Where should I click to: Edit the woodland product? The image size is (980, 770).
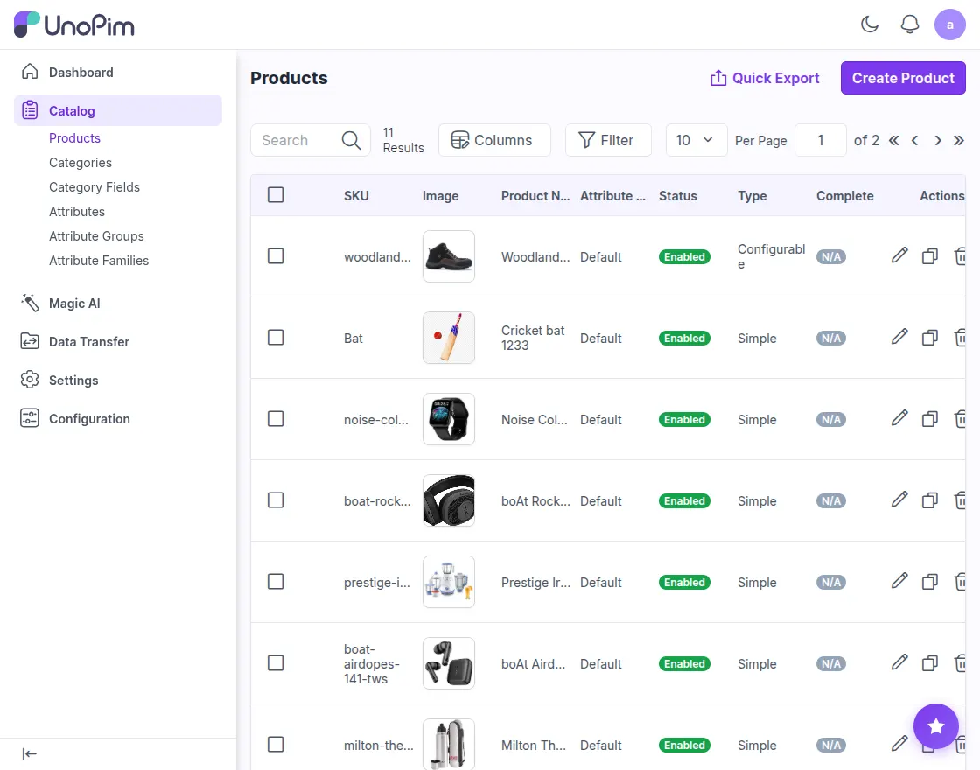[x=899, y=255]
